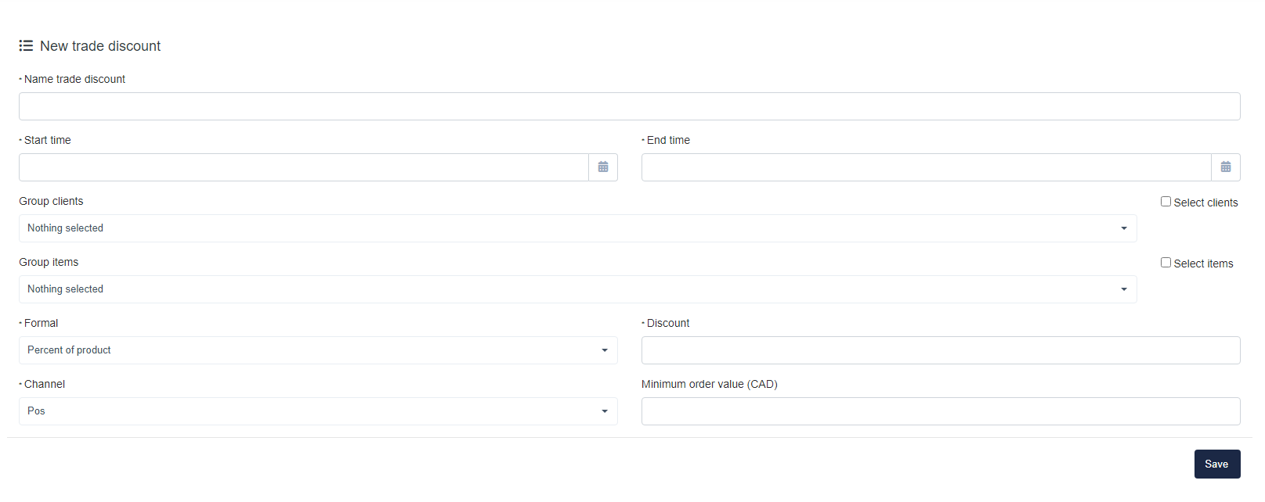Enable the Select items checkbox
1265x502 pixels.
(x=1166, y=263)
